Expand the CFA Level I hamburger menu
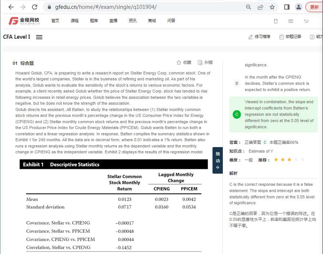This screenshot has width=323, height=254. pos(39,37)
